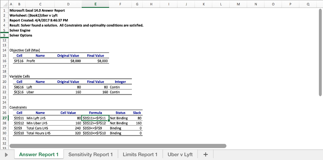The image size is (323, 160).
Task: Click the Min Uber LHS name cell
Action: tap(37, 123)
